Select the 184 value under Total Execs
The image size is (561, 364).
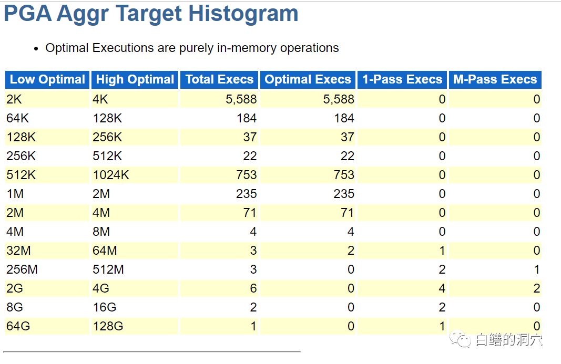pos(247,118)
